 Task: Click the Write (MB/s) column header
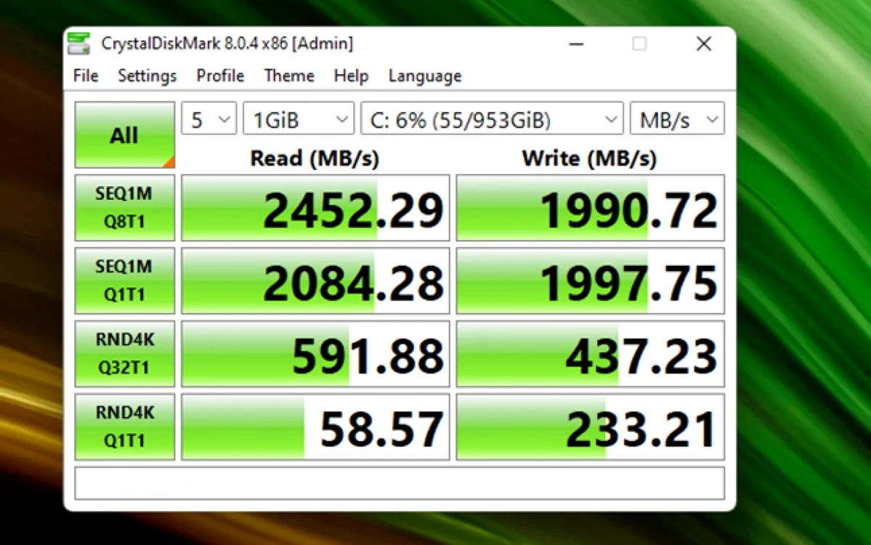tap(589, 158)
